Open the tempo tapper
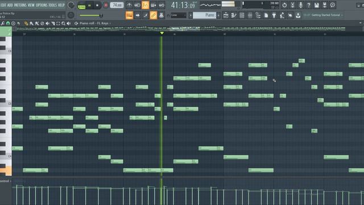364x205 pixels. (x=282, y=15)
